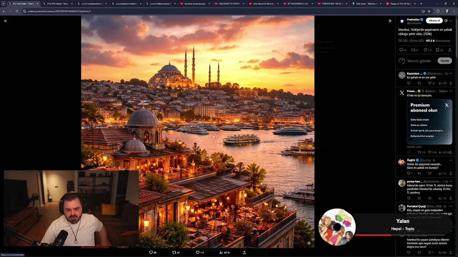Open Özgür reply more options
This screenshot has width=458, height=257.
point(451,160)
